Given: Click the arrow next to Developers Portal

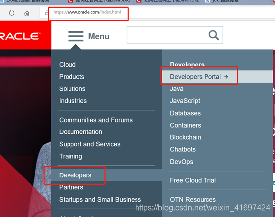Looking at the screenshot, I should (226, 77).
